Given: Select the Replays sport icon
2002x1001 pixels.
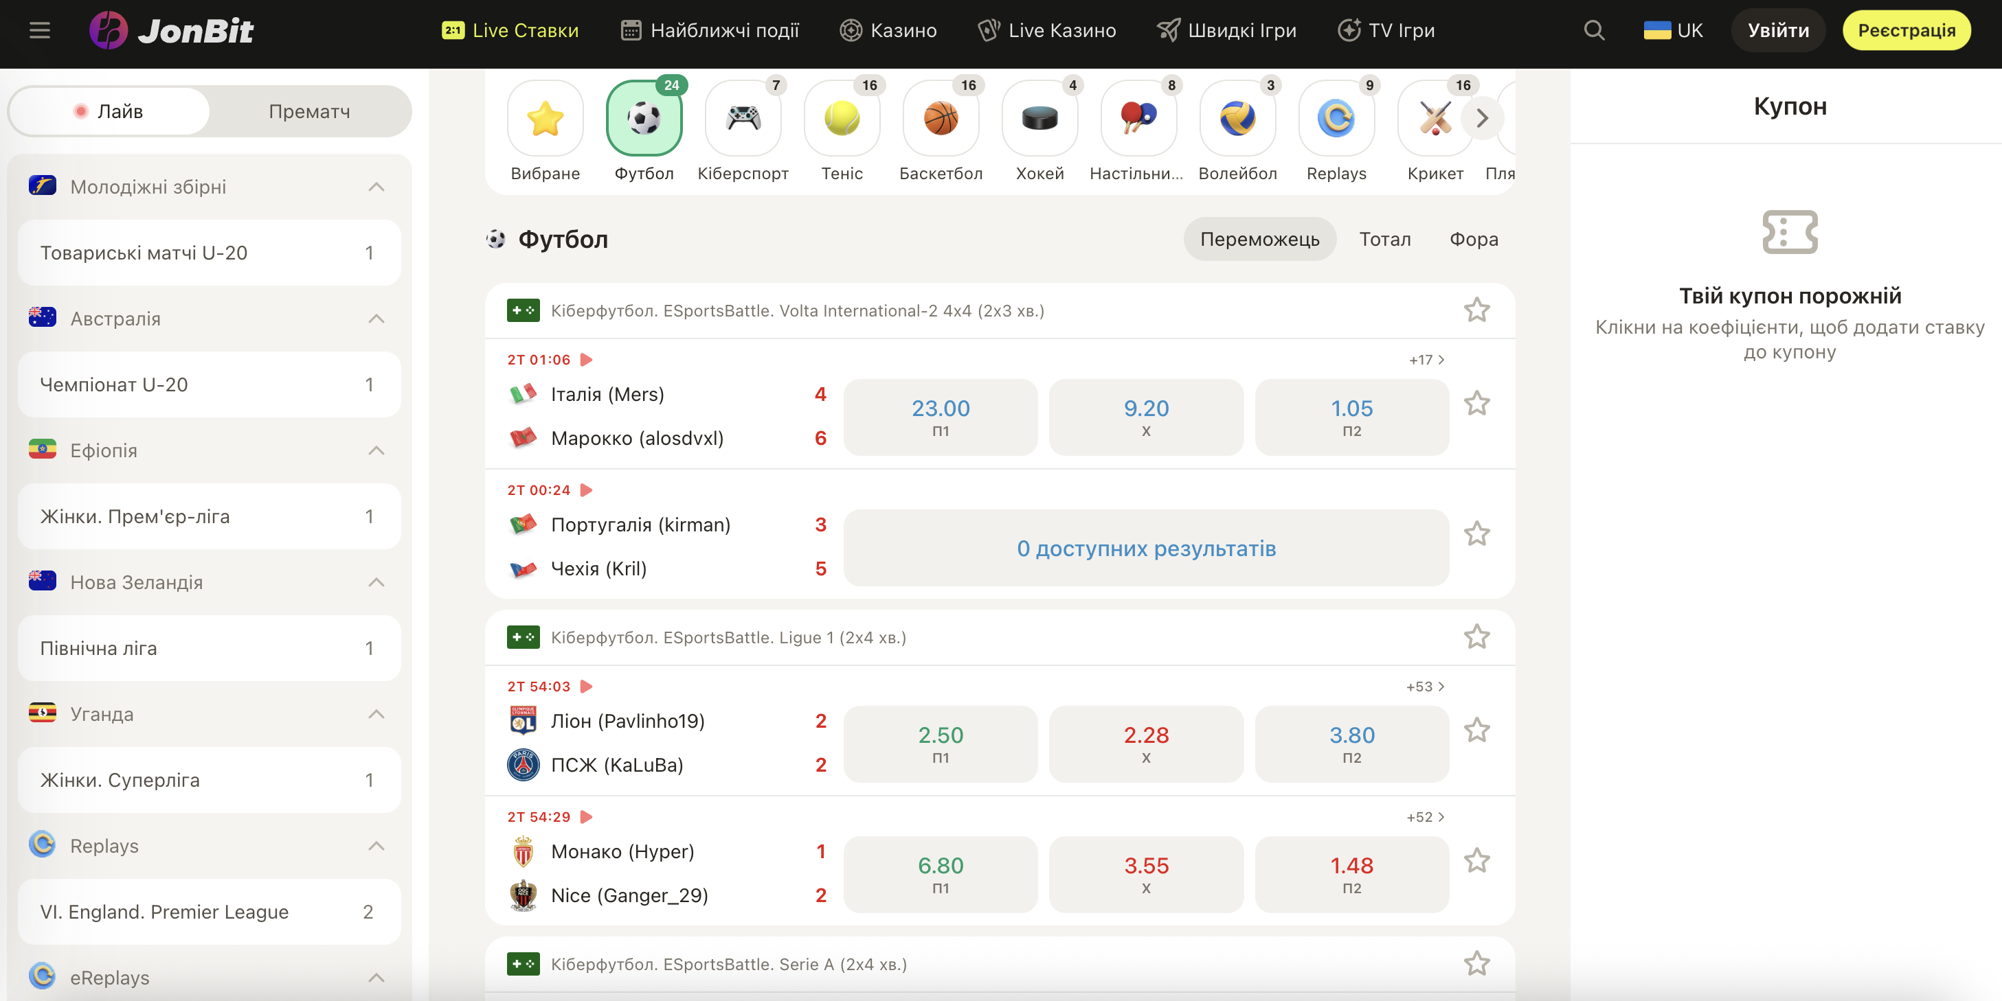Looking at the screenshot, I should (1336, 118).
